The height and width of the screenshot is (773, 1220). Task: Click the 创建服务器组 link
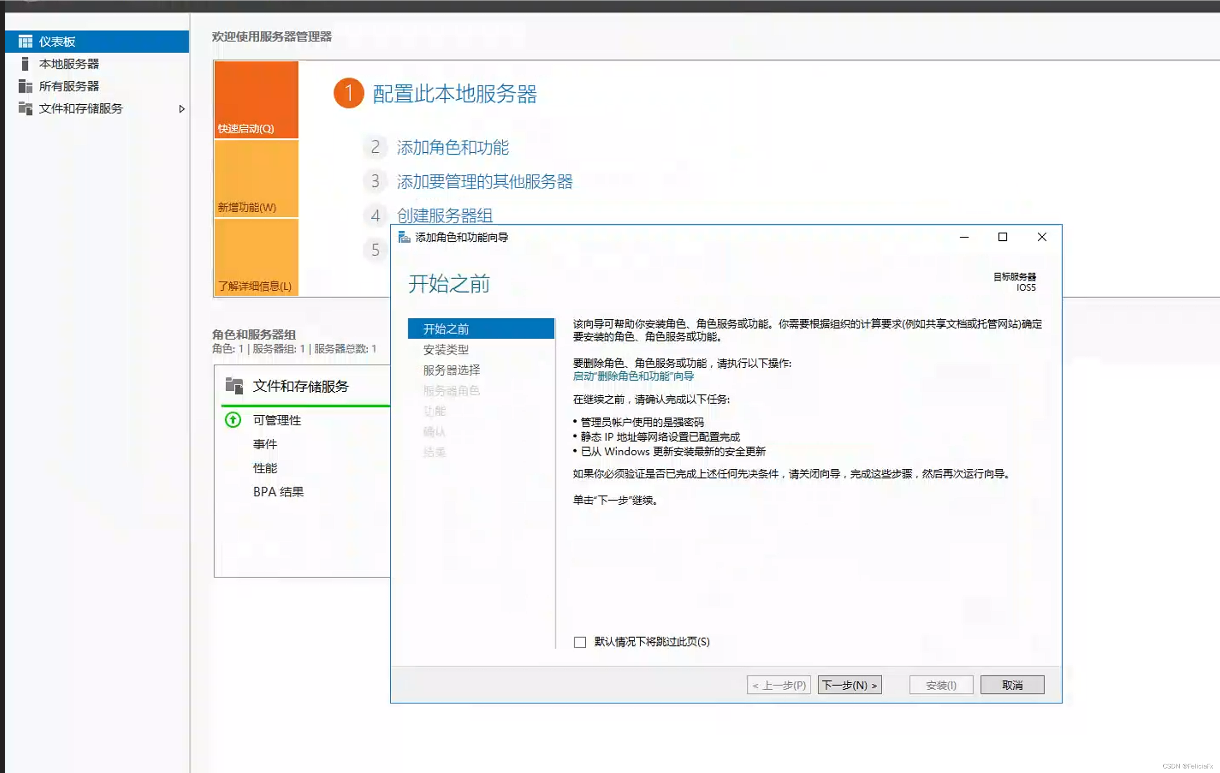pyautogui.click(x=444, y=215)
